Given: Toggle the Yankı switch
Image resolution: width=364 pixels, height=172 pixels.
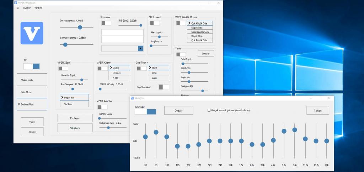Looking at the screenshot, I should point(181,54).
